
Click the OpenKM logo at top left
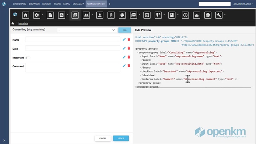point(4,4)
